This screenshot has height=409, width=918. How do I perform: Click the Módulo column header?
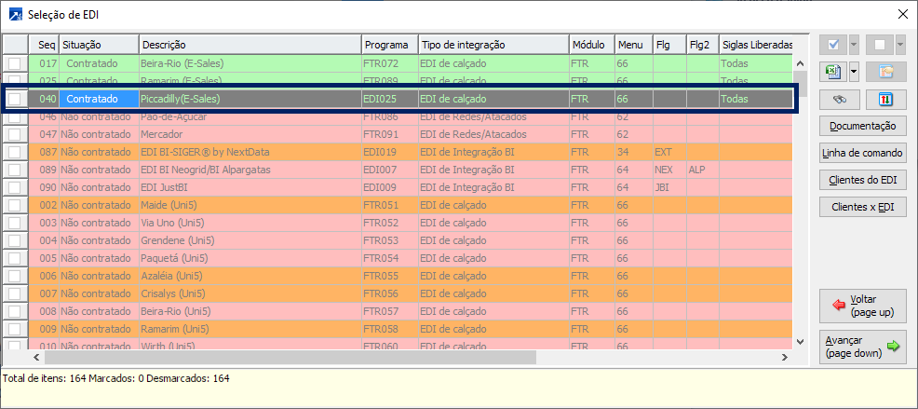point(592,45)
